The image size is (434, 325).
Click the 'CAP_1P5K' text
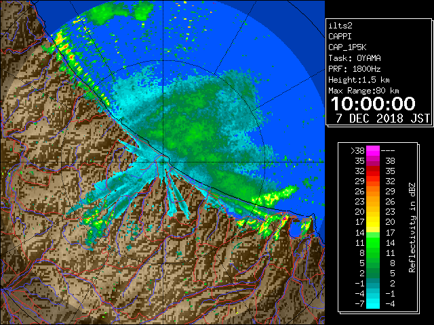click(347, 47)
